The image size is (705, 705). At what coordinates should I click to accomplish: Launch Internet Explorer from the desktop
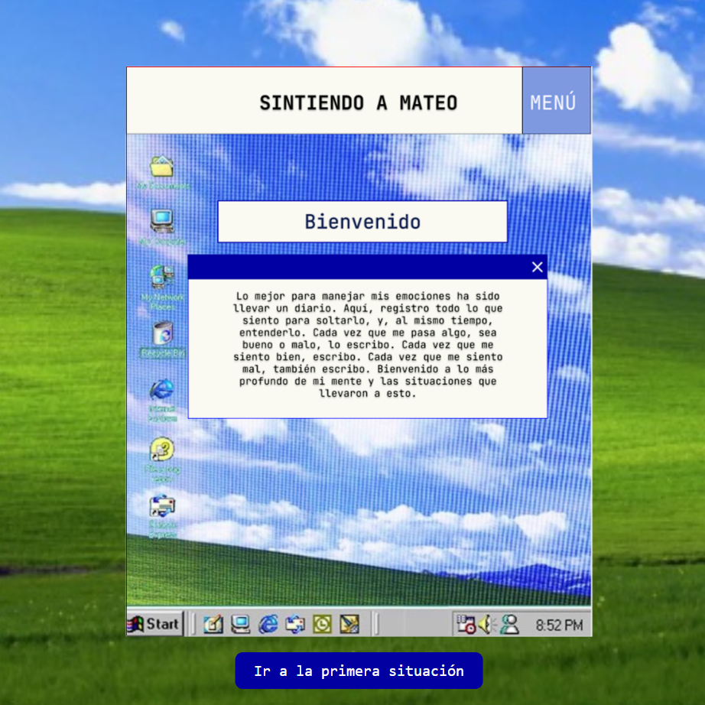[161, 391]
